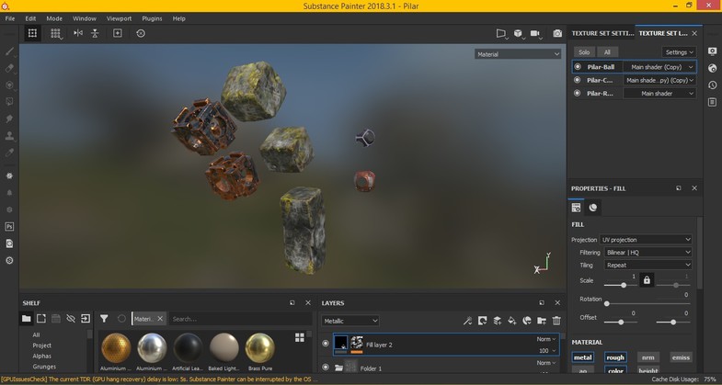Add a new fill layer
Screen dimensions: 722x385
tap(512, 321)
